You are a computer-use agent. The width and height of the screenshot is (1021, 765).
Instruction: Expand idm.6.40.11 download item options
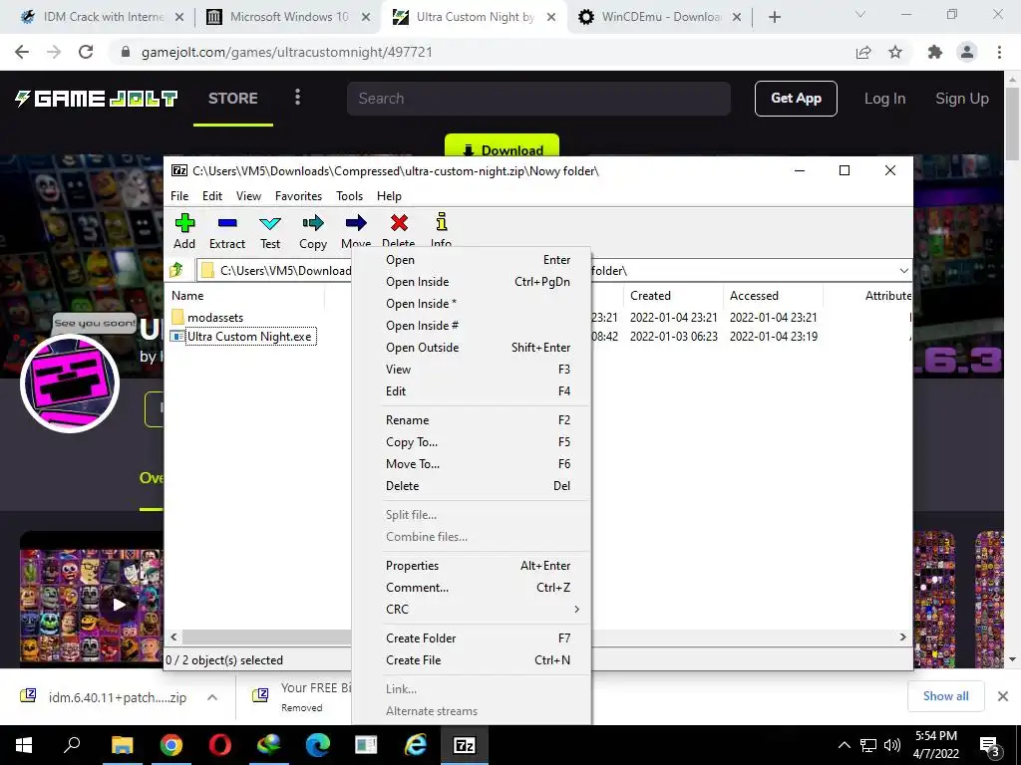(212, 697)
